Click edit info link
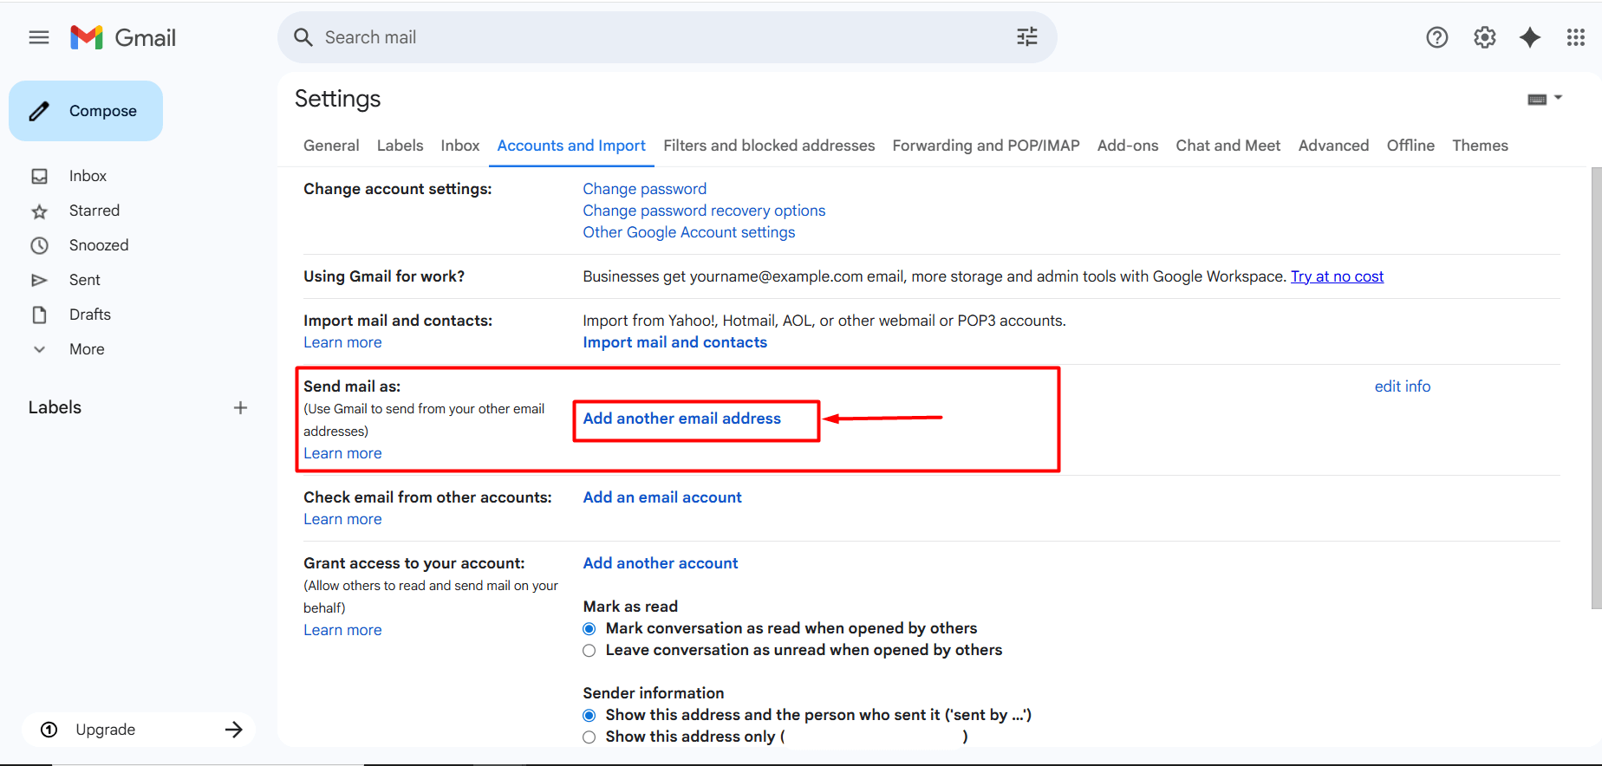 pos(1402,386)
